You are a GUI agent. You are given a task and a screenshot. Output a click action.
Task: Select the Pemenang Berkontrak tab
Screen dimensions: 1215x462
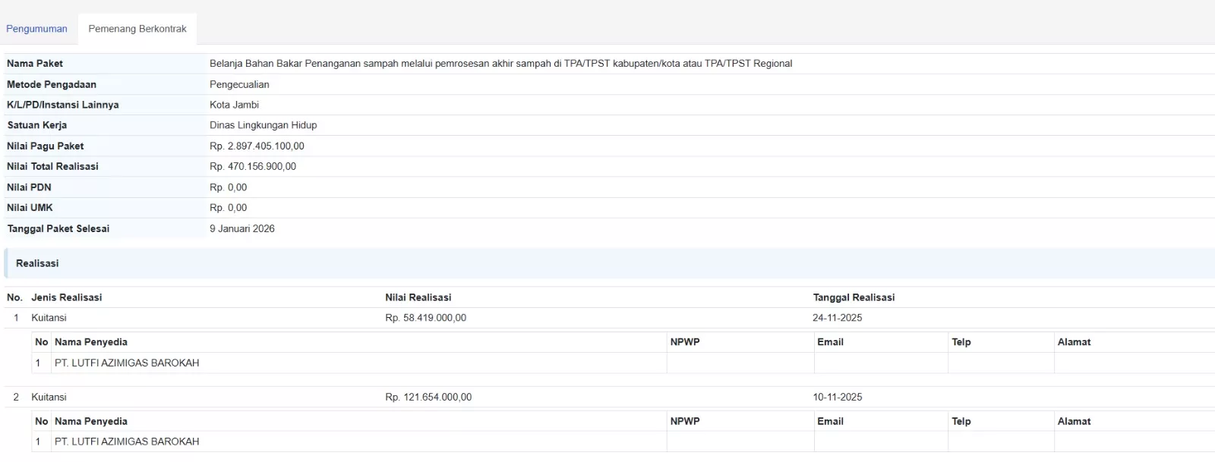[x=137, y=29]
